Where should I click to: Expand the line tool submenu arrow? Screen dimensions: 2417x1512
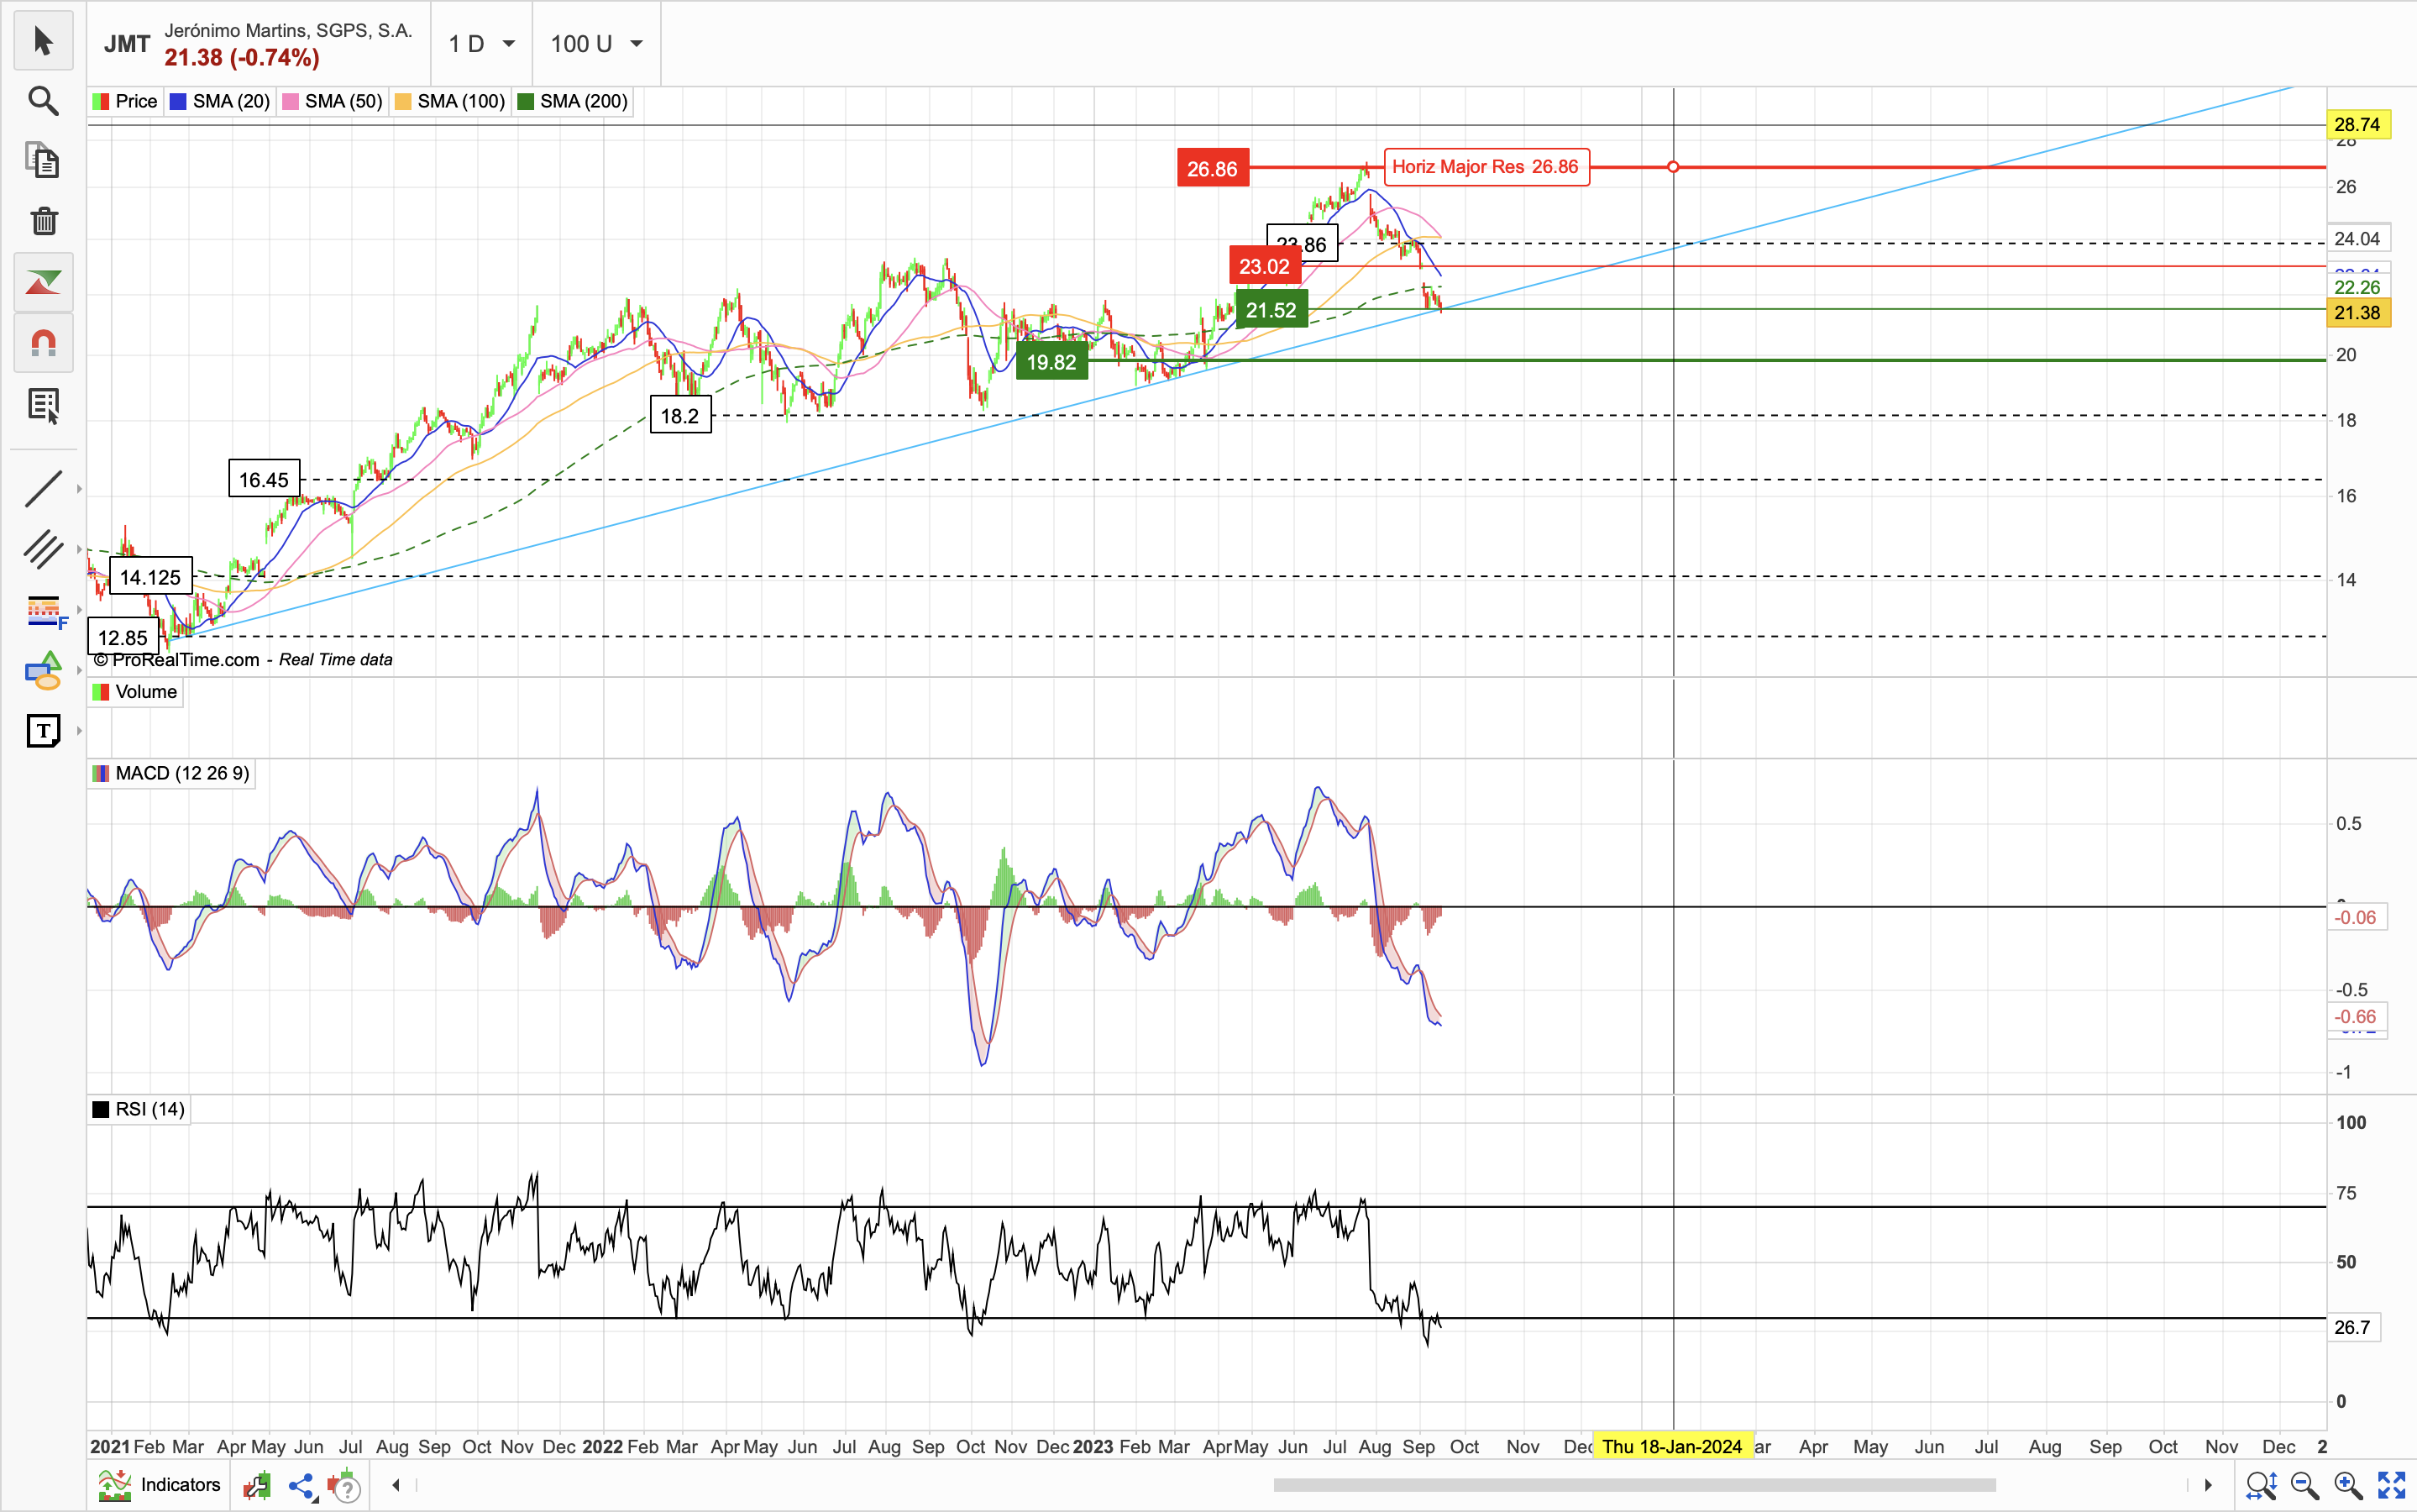[79, 489]
